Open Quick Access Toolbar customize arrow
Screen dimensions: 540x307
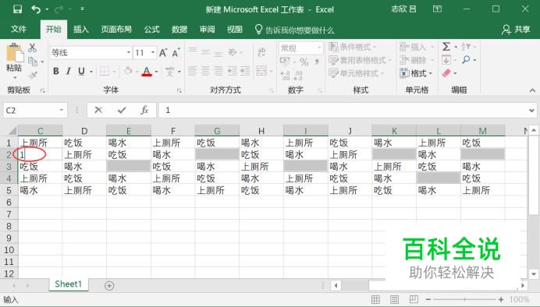click(82, 9)
